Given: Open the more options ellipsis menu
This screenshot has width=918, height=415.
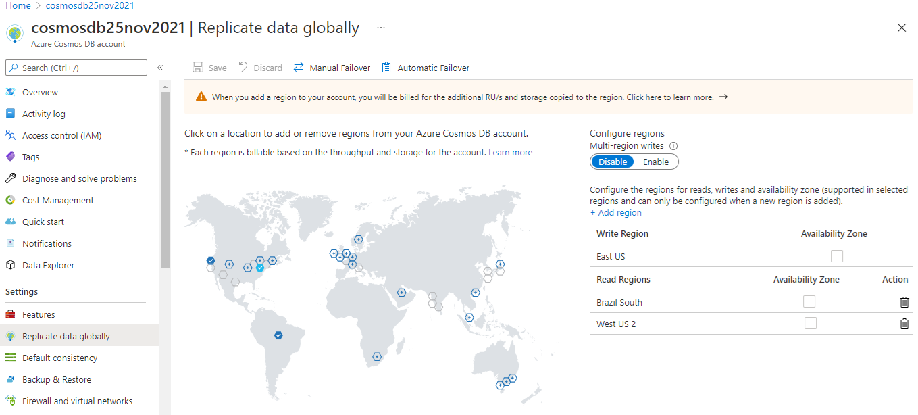Looking at the screenshot, I should click(x=381, y=28).
